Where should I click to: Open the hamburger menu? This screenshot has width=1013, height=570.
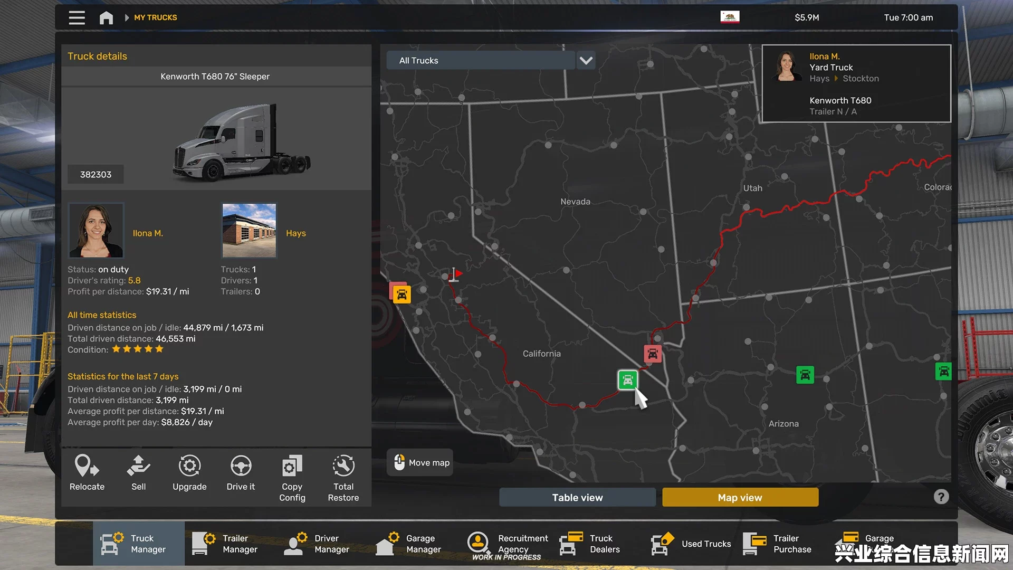tap(77, 17)
